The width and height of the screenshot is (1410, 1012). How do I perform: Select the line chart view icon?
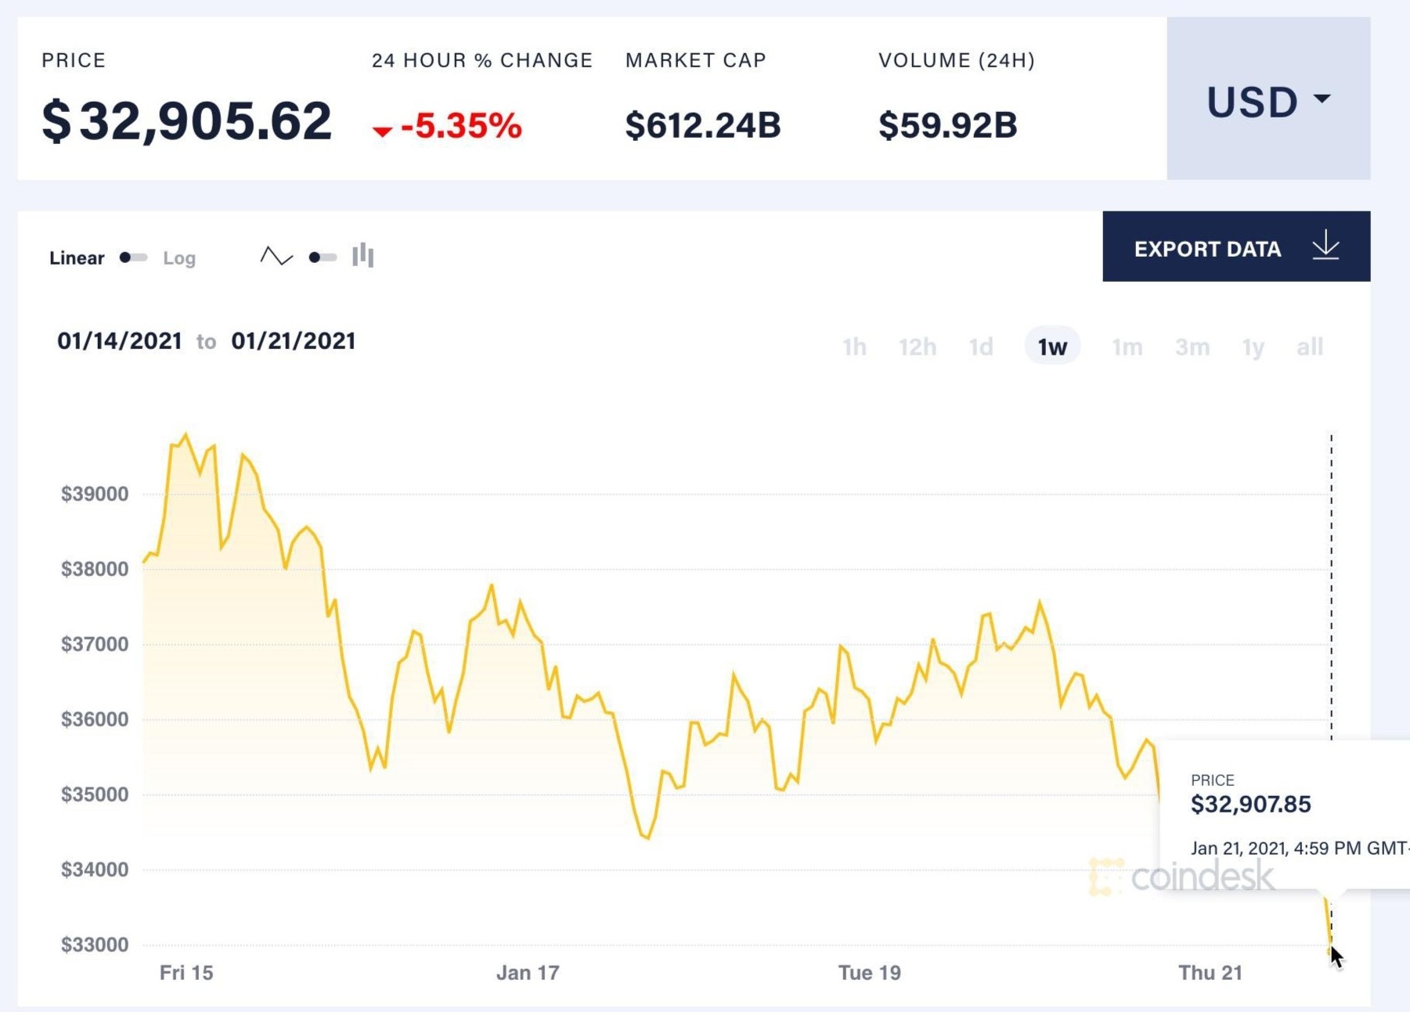coord(277,256)
